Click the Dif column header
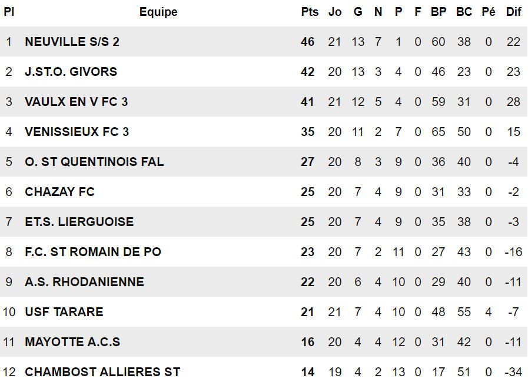The width and height of the screenshot is (528, 385). pyautogui.click(x=513, y=12)
